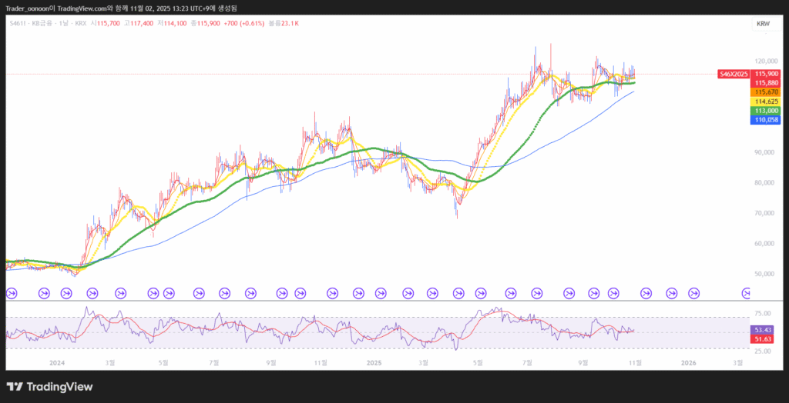Image resolution: width=789 pixels, height=403 pixels.
Task: Click the rightmost event marker at chart edge
Action: pos(746,292)
